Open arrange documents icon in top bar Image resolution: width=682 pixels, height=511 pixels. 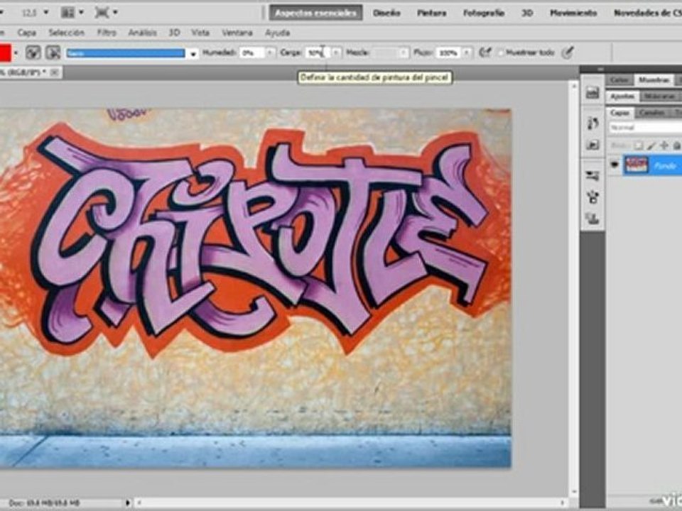68,13
